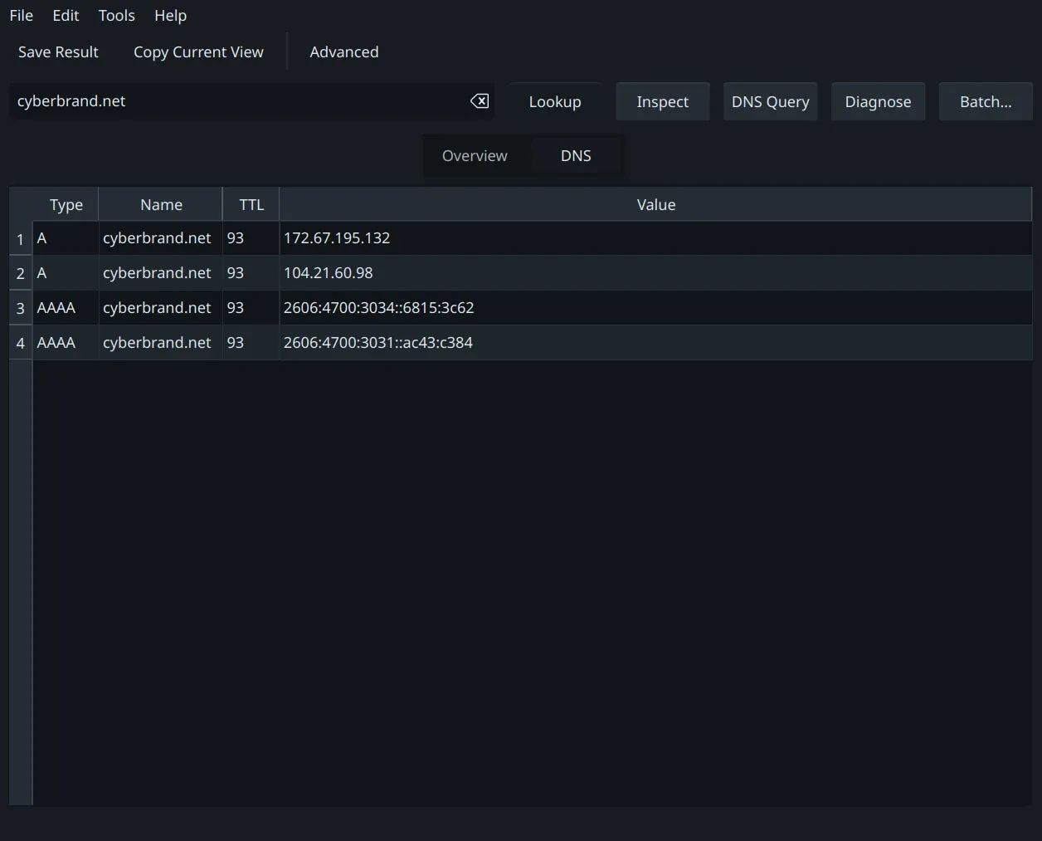Click Type cell AAAA in row 4
Viewport: 1042px width, 841px height.
66,343
